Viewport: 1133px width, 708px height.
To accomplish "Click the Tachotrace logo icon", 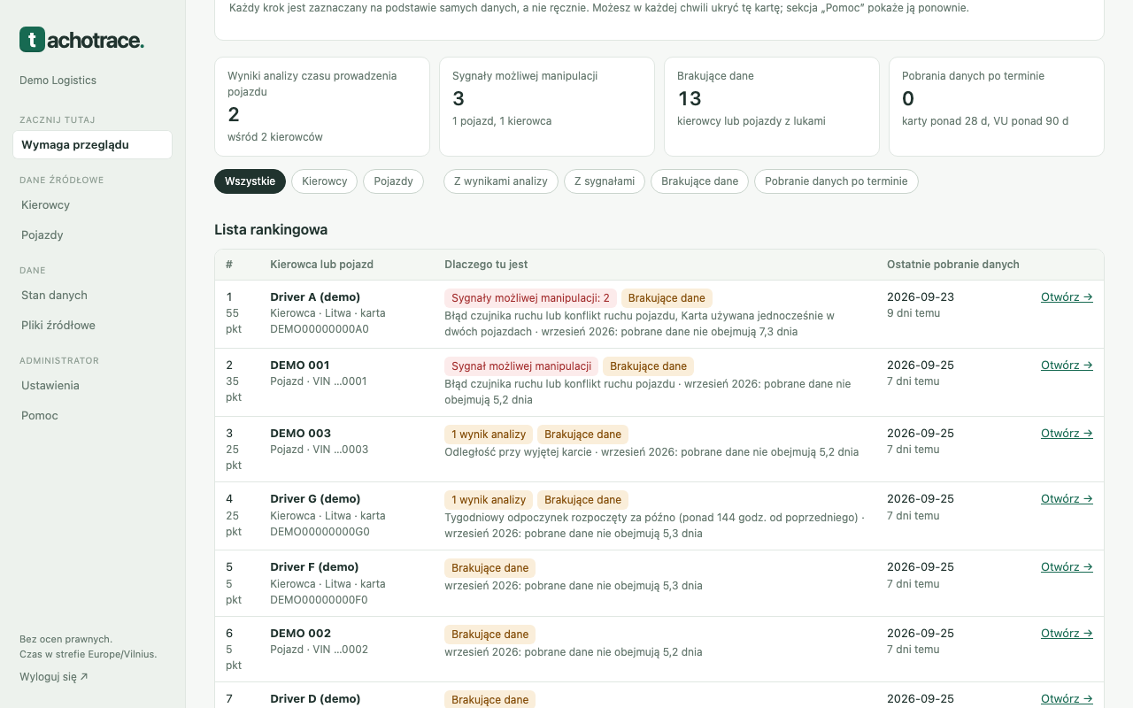I will [x=32, y=40].
